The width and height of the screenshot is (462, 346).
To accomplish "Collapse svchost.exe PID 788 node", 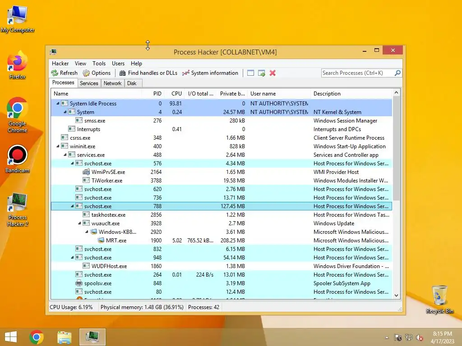I will click(72, 206).
